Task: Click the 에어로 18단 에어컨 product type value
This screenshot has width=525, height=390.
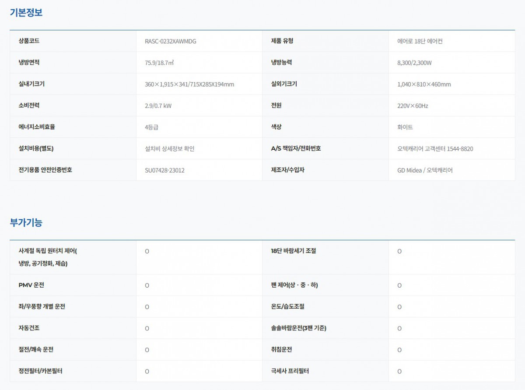Action: 420,42
